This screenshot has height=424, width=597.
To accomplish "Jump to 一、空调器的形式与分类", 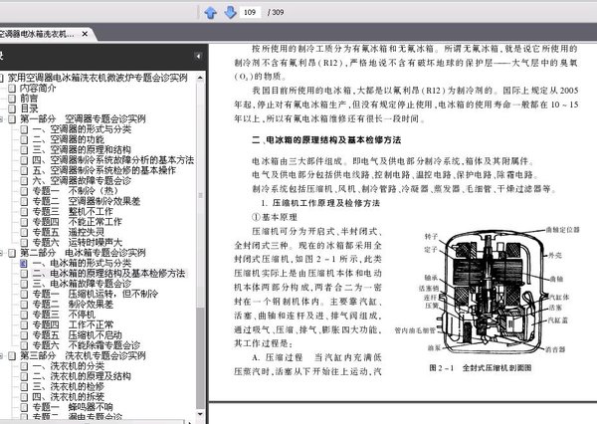I will tap(82, 129).
